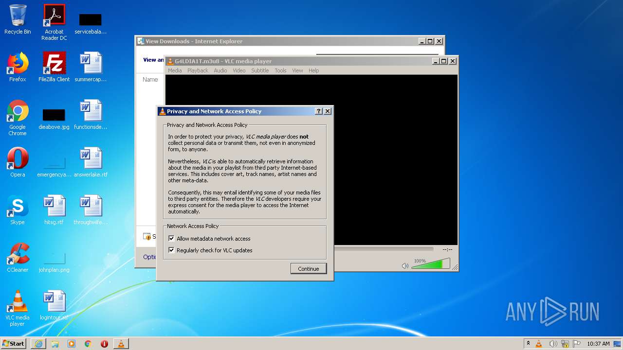This screenshot has height=350, width=623.
Task: Open the Action Center flag icon
Action: (576, 344)
